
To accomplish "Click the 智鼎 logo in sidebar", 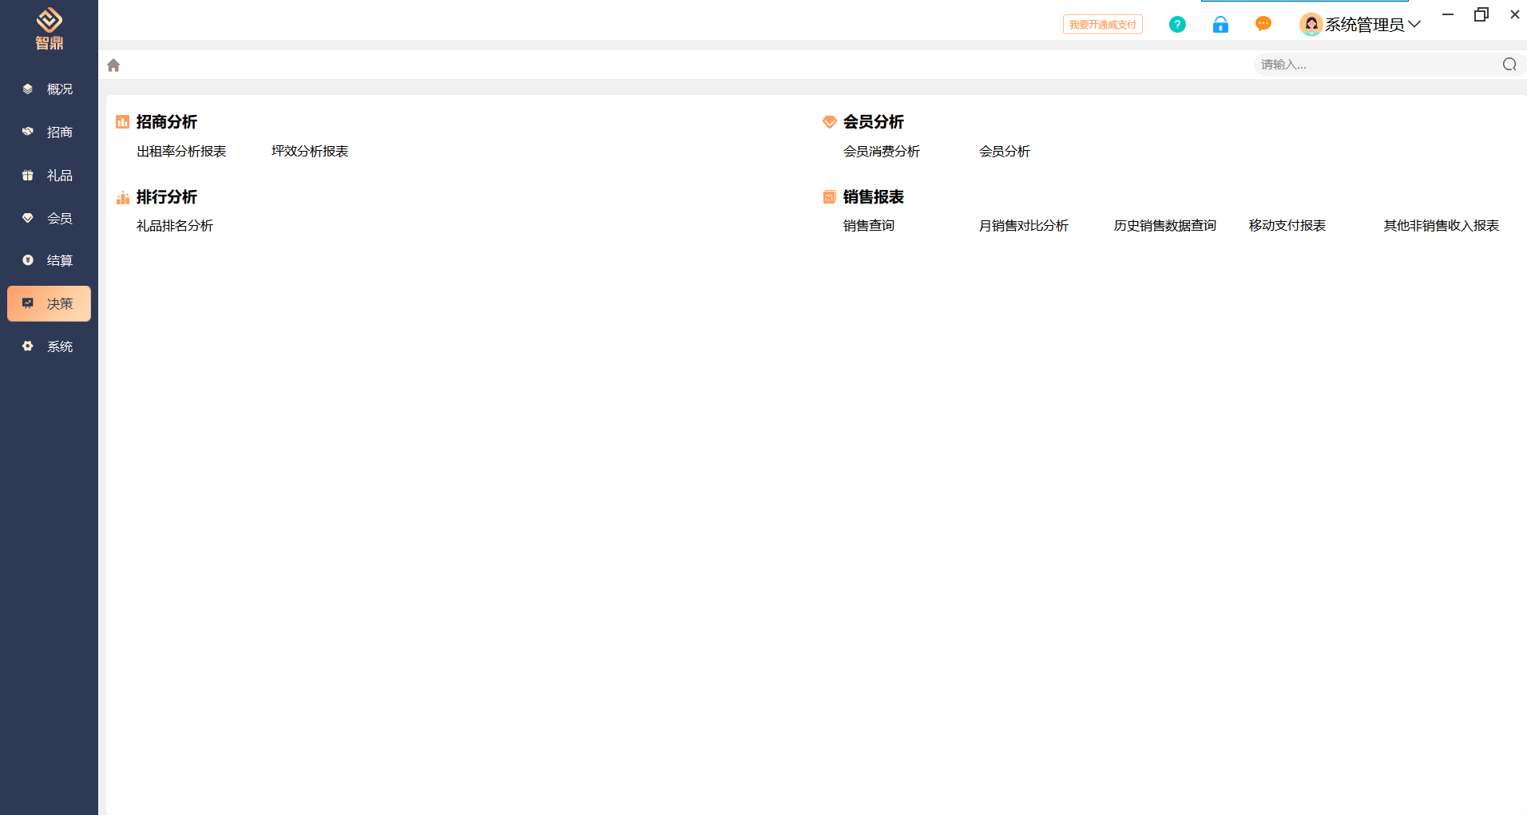I will pyautogui.click(x=49, y=28).
